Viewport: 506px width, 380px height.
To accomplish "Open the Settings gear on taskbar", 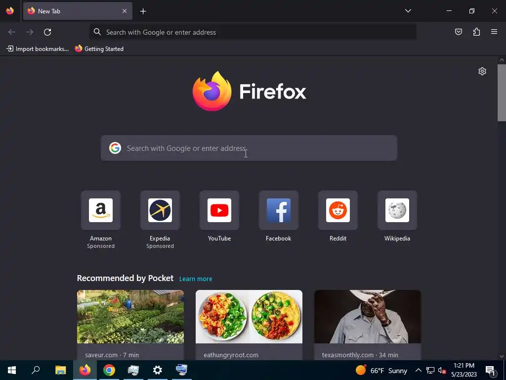I will tap(158, 370).
